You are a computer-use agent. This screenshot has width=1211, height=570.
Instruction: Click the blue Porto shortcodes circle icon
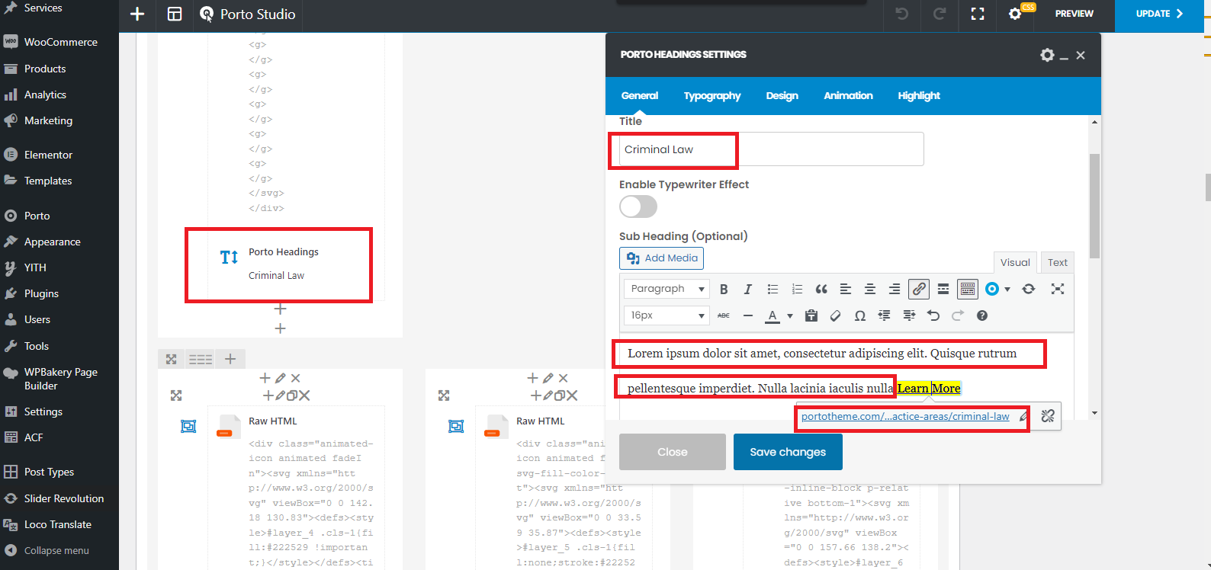tap(992, 289)
